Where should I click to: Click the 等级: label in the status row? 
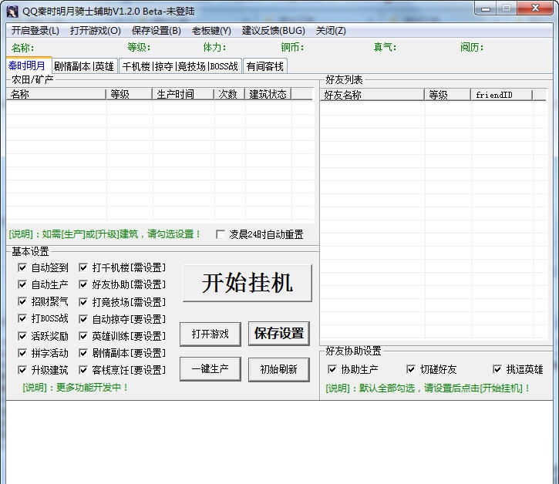(x=139, y=47)
